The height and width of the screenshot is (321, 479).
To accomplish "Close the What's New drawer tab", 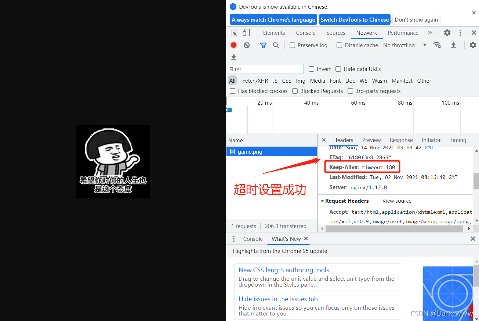I will coord(306,239).
